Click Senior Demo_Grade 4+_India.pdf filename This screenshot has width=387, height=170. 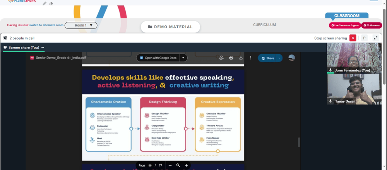(61, 58)
